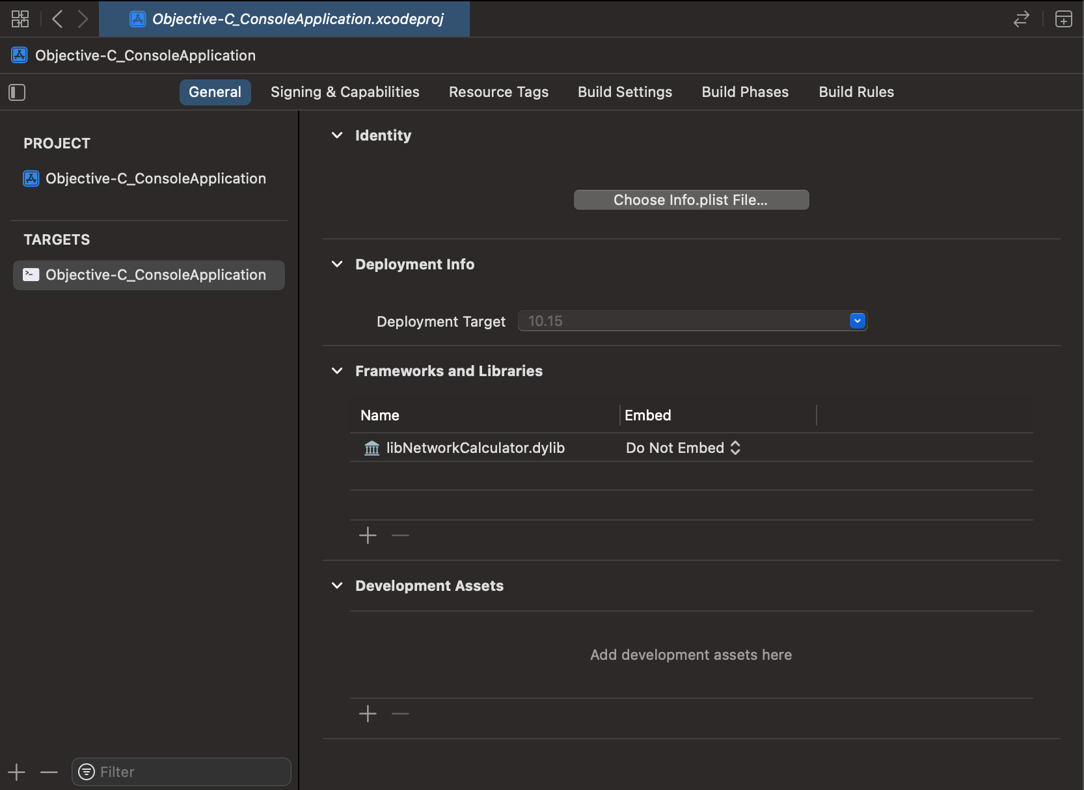Focus the targets Filter field
This screenshot has height=790, width=1084.
click(182, 772)
